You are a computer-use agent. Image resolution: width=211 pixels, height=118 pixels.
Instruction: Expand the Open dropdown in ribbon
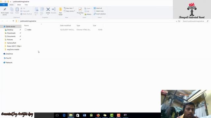[x=88, y=8]
